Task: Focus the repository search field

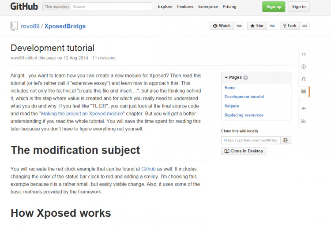Action: [111, 7]
